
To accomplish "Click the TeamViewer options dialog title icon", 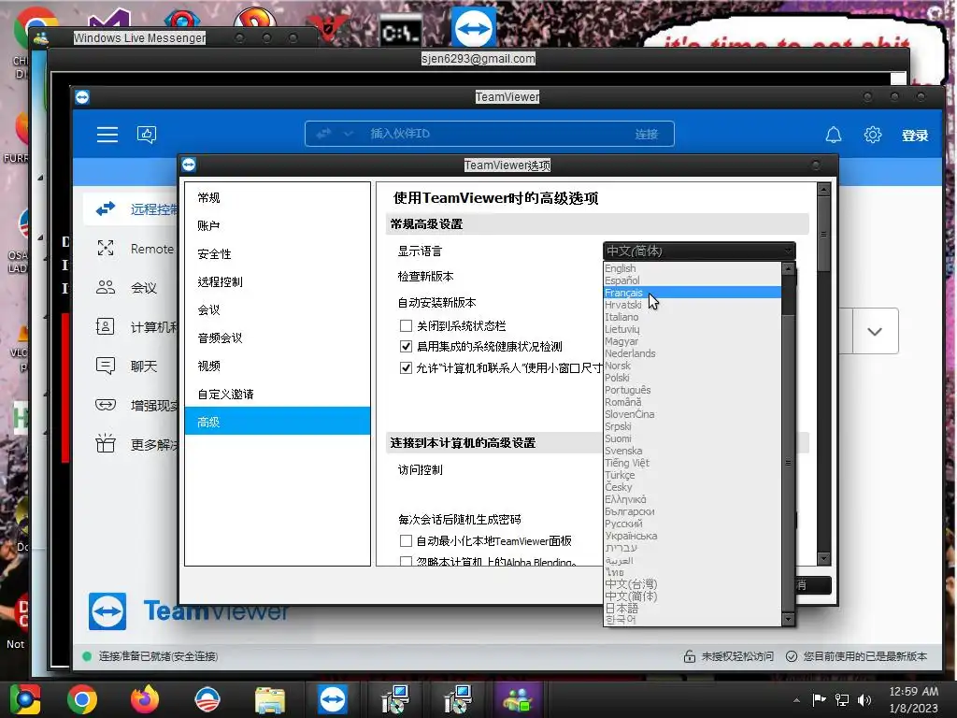I will point(189,165).
